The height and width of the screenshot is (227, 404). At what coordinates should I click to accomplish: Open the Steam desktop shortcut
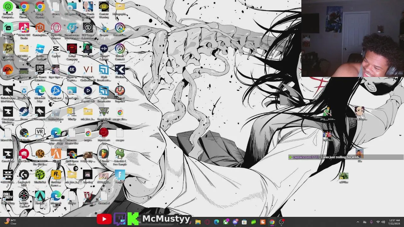click(24, 113)
